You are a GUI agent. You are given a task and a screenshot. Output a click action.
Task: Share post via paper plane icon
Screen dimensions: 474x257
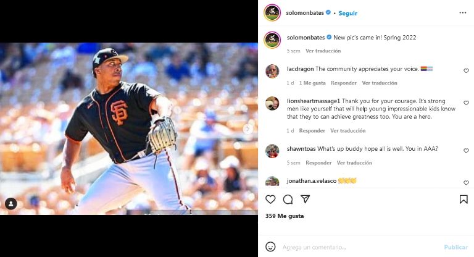click(305, 200)
